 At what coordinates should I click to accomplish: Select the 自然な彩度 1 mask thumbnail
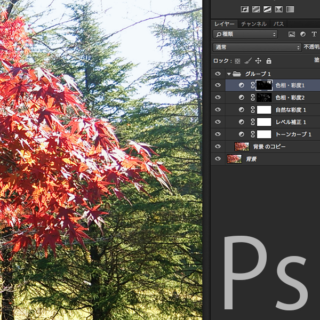pyautogui.click(x=264, y=110)
